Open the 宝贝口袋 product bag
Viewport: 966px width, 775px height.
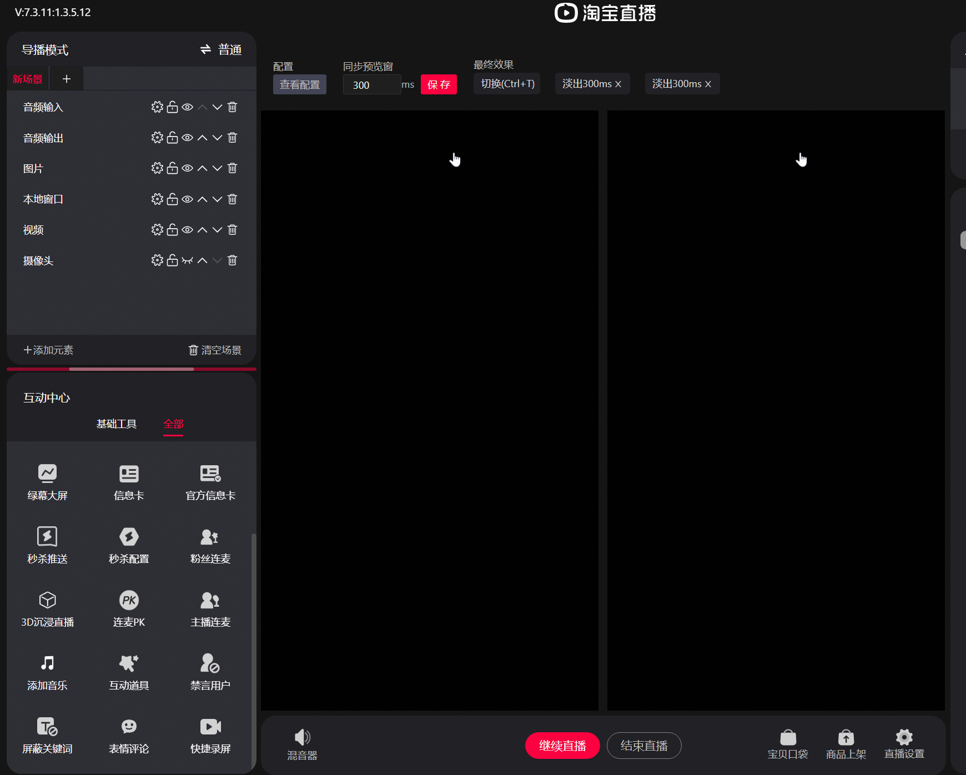[788, 744]
